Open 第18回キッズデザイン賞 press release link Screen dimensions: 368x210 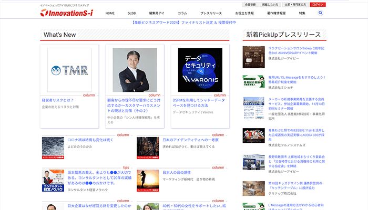coord(295,186)
